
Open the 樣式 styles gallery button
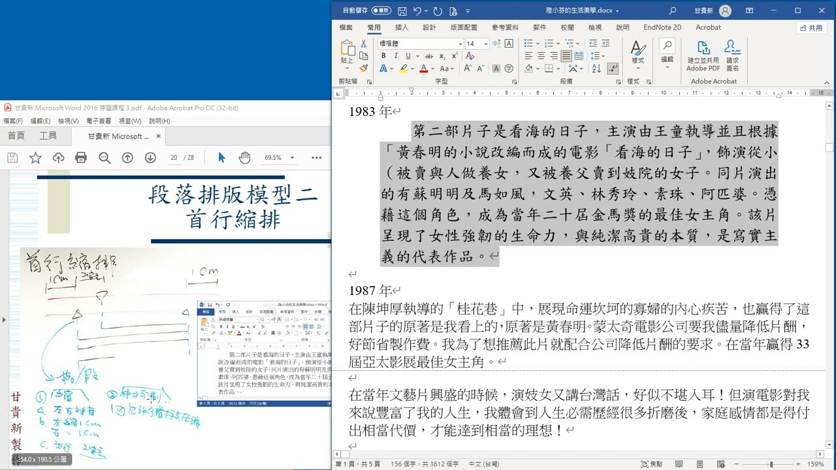pyautogui.click(x=637, y=54)
